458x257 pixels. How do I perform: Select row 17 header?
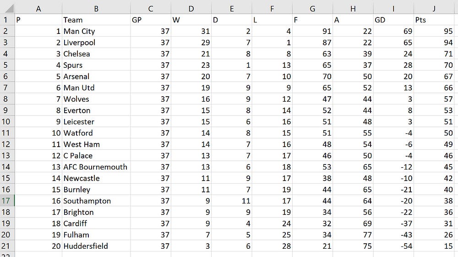(x=7, y=201)
